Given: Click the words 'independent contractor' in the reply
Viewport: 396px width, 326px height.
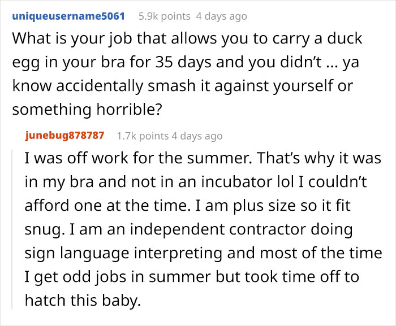Looking at the screenshot, I should click(x=218, y=229).
